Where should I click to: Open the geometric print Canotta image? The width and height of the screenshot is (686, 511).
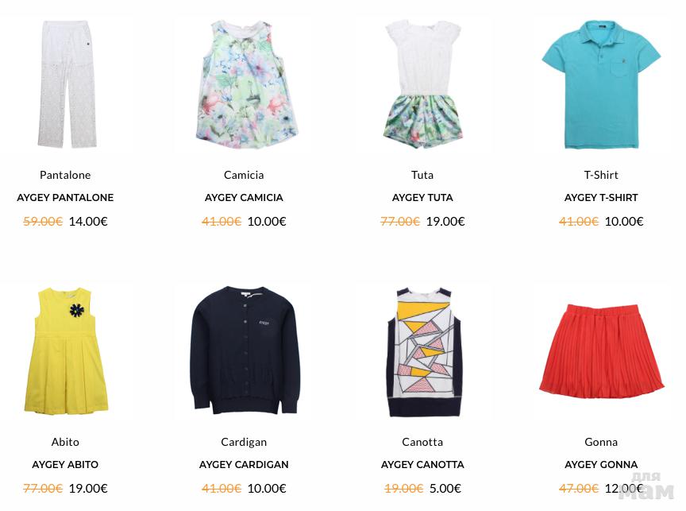422,350
